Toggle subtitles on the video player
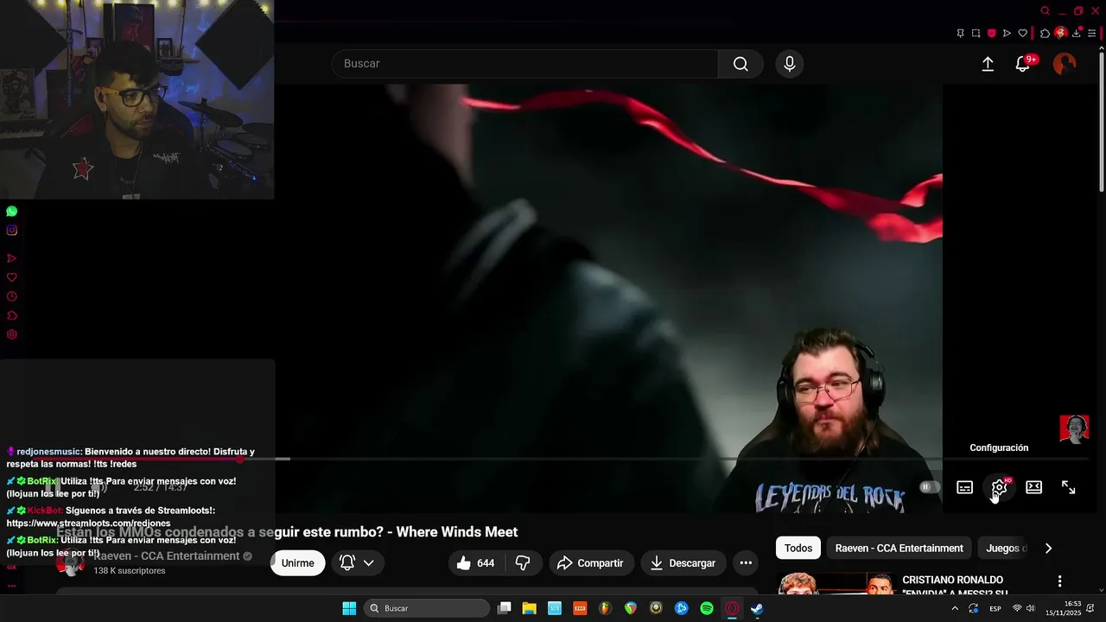Image resolution: width=1106 pixels, height=622 pixels. click(x=965, y=487)
